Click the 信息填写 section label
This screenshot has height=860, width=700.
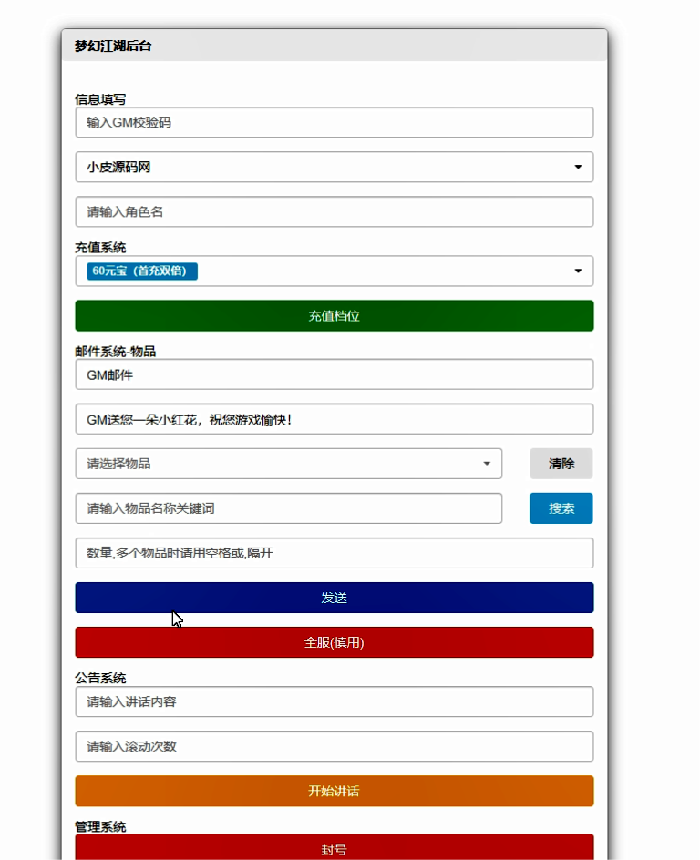[100, 99]
